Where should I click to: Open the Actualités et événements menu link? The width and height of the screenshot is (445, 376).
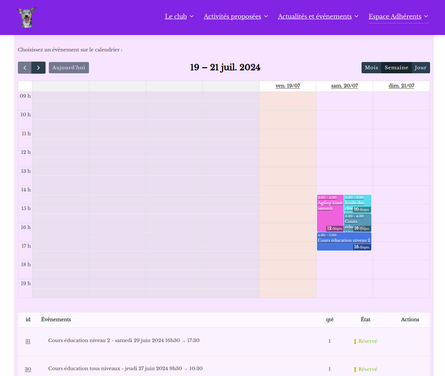(315, 16)
